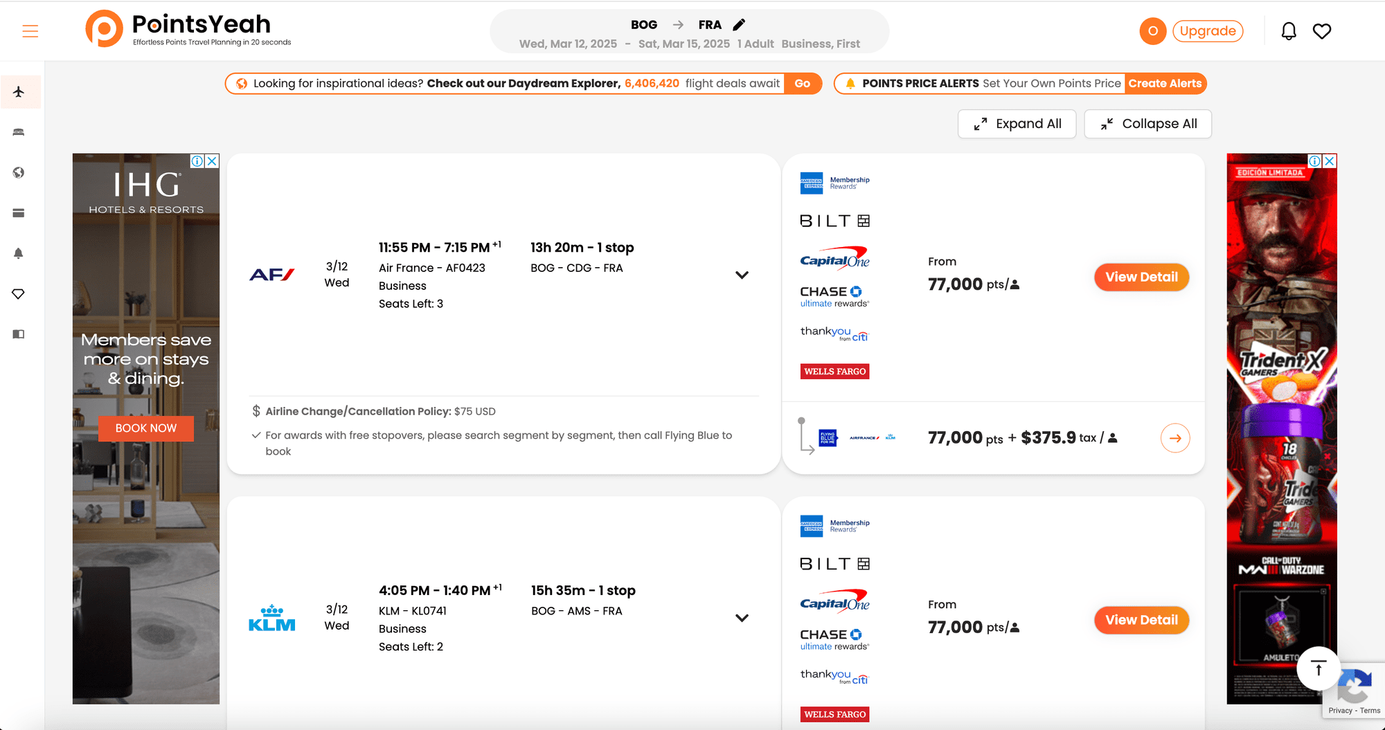Click Chase logo in KLM card
1385x730 pixels.
(x=834, y=639)
